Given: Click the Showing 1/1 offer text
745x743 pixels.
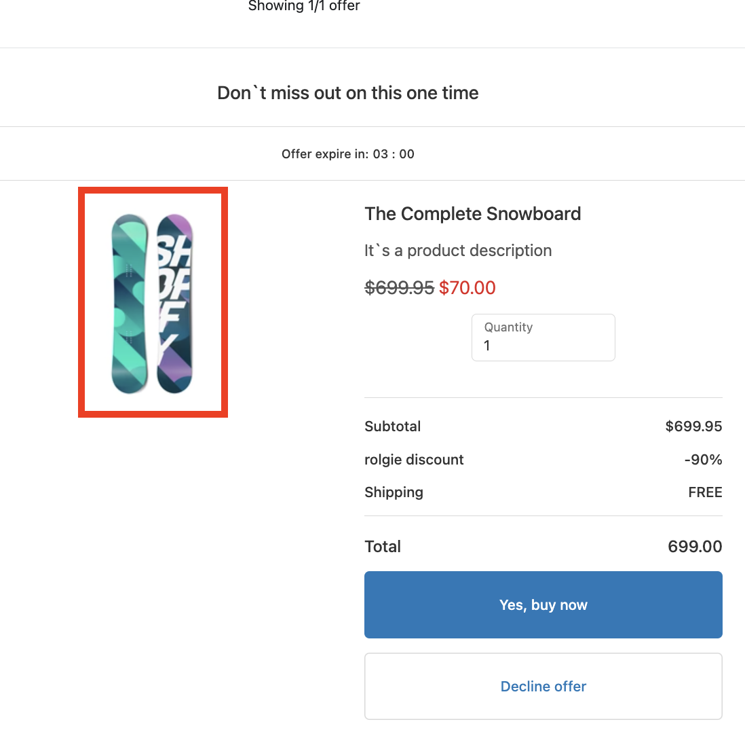Looking at the screenshot, I should [x=304, y=6].
